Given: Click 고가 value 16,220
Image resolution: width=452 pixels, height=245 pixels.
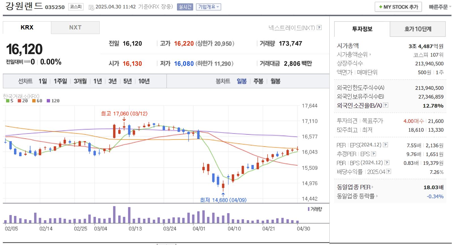Looking at the screenshot, I should tap(184, 44).
